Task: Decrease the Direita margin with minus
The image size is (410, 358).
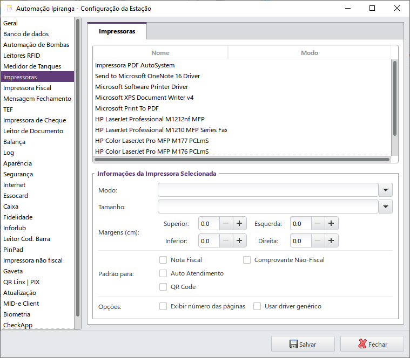Action: click(x=318, y=241)
